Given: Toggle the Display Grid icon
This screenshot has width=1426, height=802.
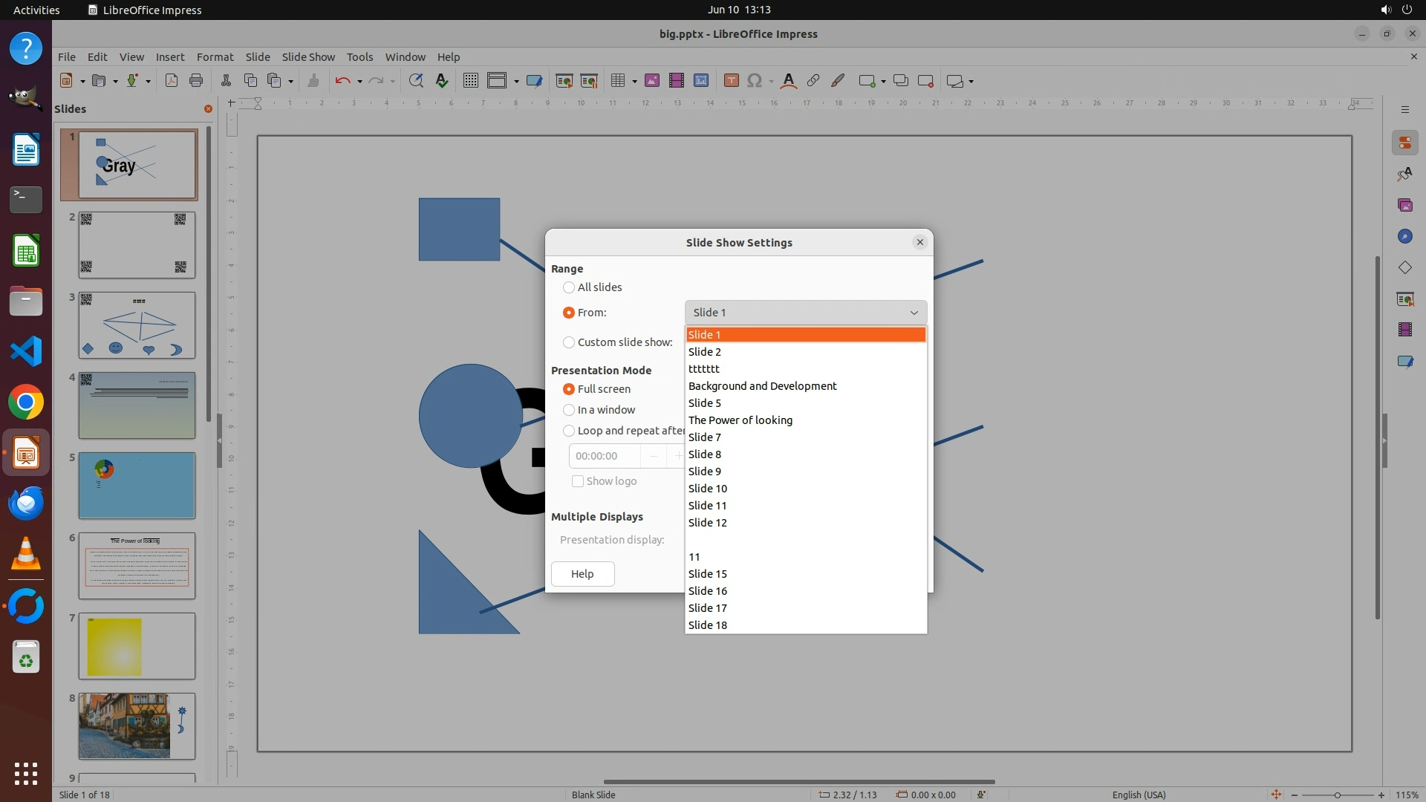Looking at the screenshot, I should (x=470, y=81).
